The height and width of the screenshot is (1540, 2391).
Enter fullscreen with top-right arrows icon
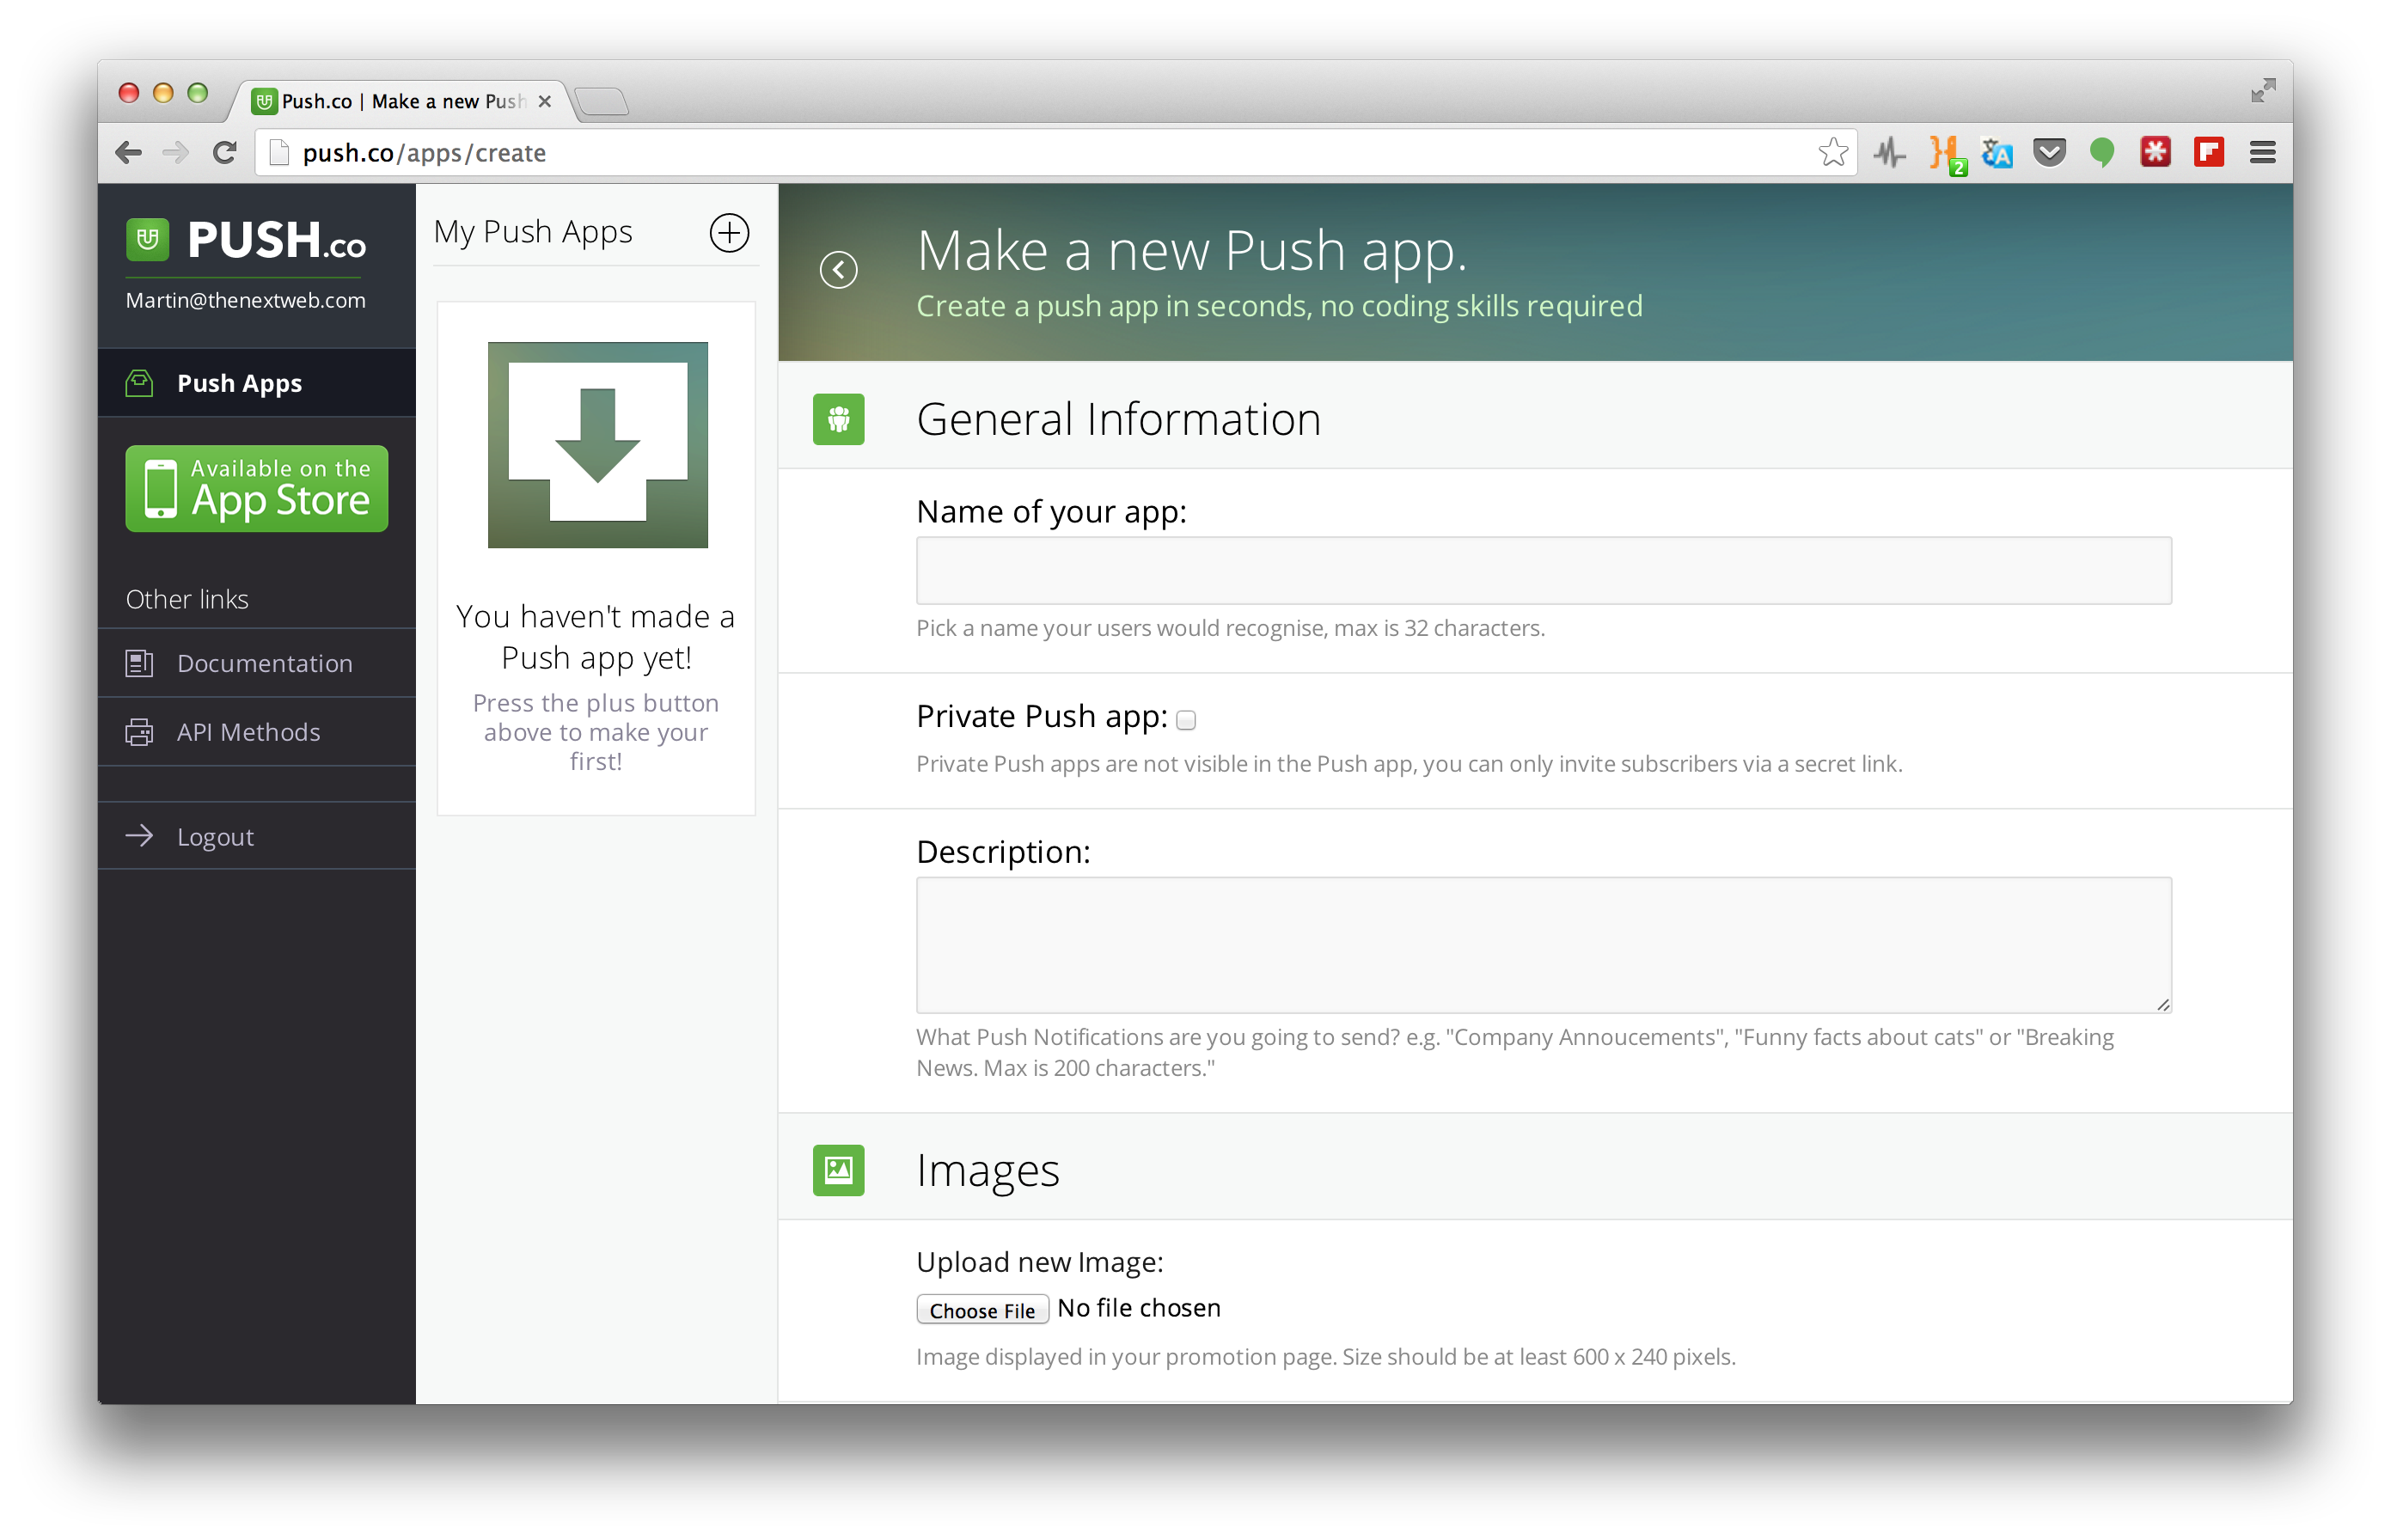2263,91
